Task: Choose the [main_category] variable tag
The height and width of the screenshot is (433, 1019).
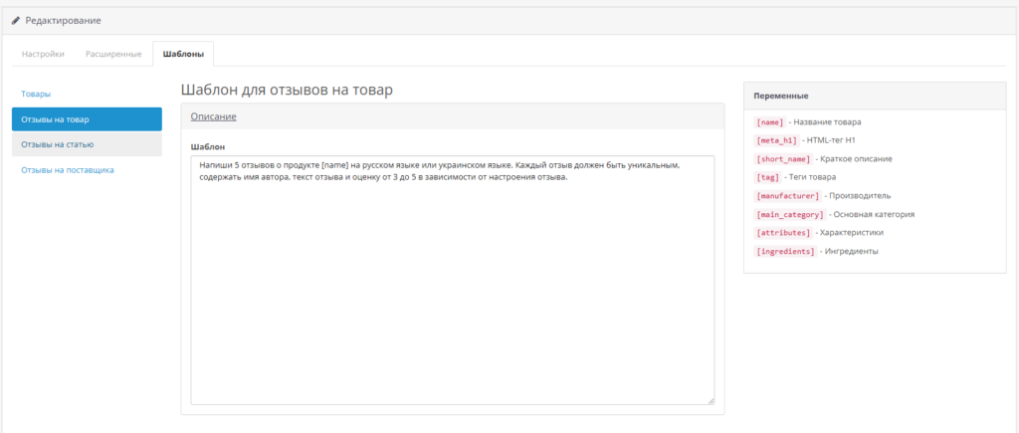Action: pyautogui.click(x=790, y=214)
